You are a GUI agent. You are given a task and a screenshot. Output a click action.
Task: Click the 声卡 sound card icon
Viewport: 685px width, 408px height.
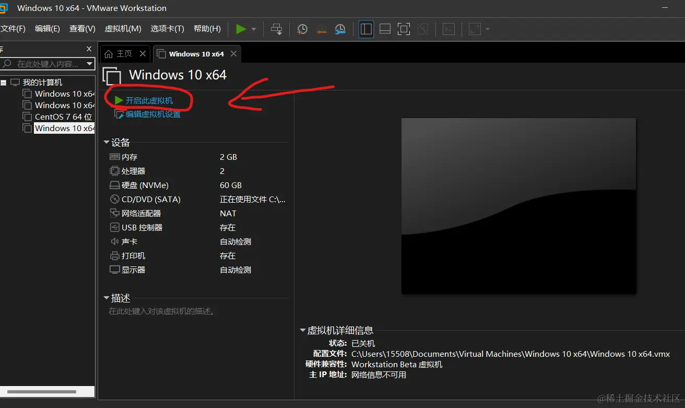pyautogui.click(x=114, y=241)
